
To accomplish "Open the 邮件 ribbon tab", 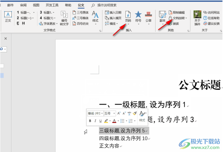I will point(10,5).
